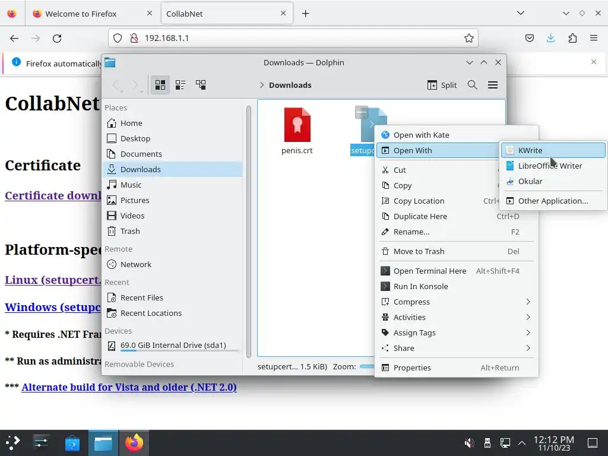Open Firefox extensions icon
Image resolution: width=608 pixels, height=456 pixels.
(x=572, y=38)
